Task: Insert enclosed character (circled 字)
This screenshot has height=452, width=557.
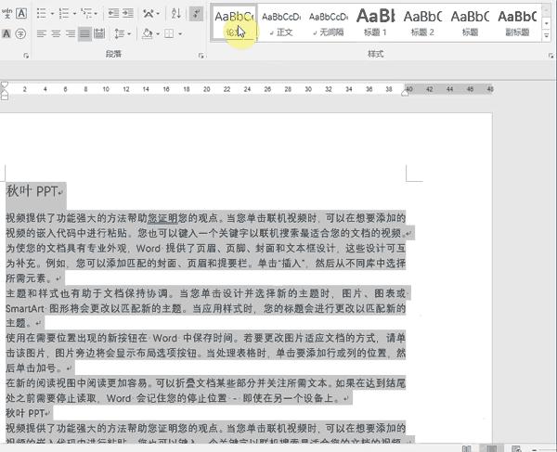Action: tap(21, 33)
